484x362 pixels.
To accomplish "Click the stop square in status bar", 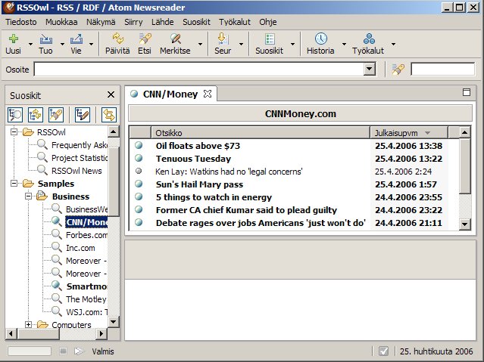I will point(64,351).
